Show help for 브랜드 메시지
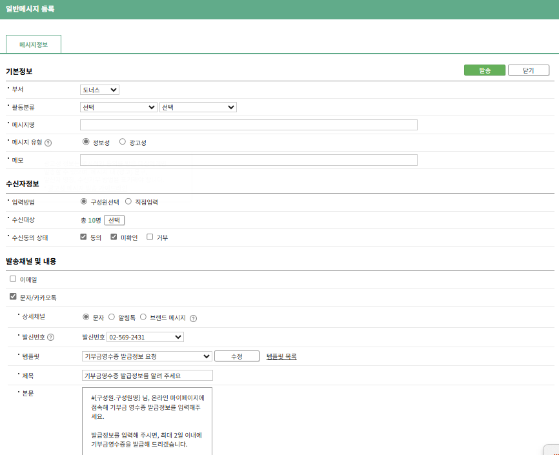 pos(193,318)
